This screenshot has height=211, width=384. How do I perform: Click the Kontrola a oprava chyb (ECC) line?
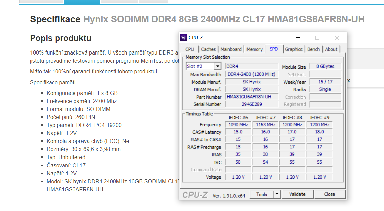[88, 141]
